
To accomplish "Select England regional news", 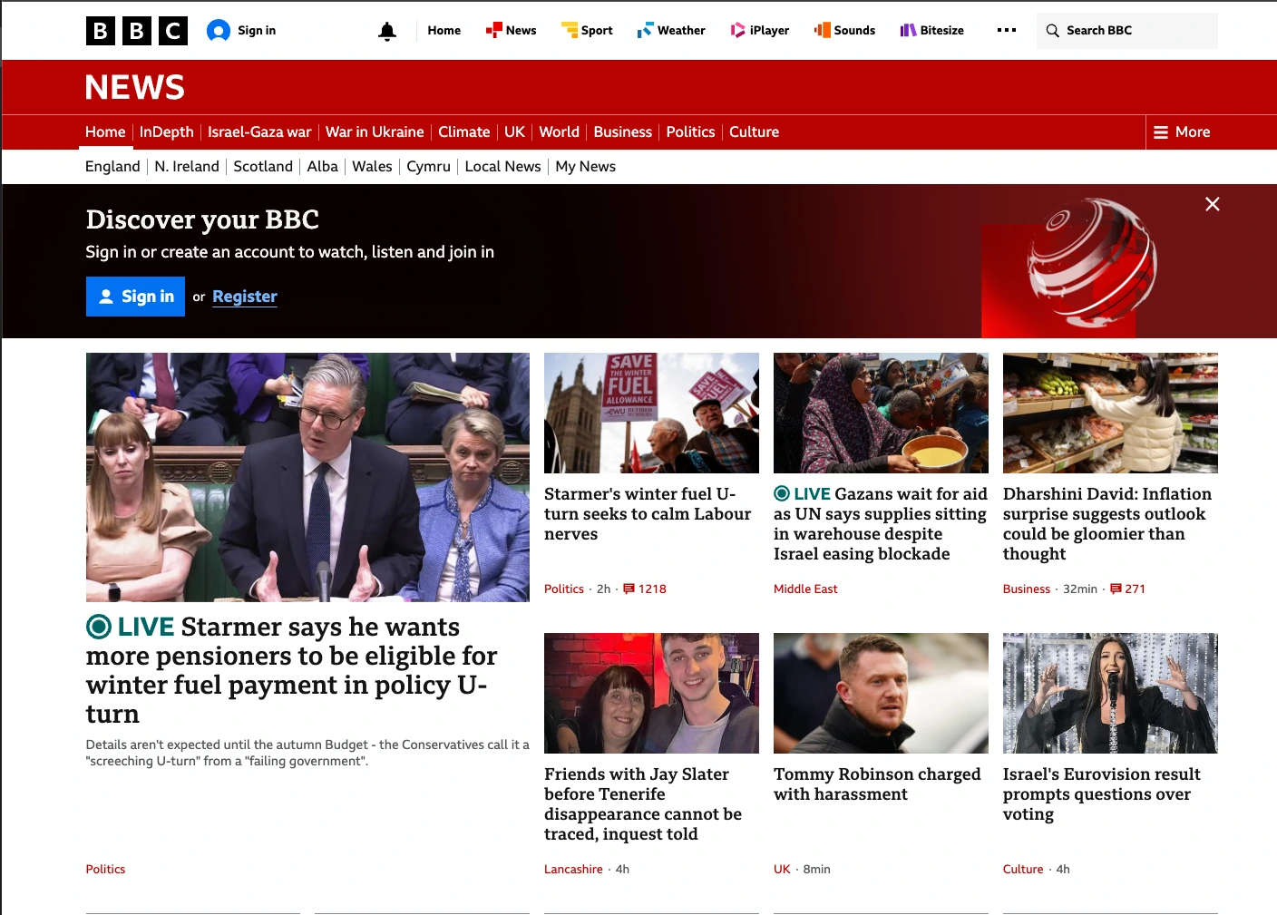I will tap(112, 167).
